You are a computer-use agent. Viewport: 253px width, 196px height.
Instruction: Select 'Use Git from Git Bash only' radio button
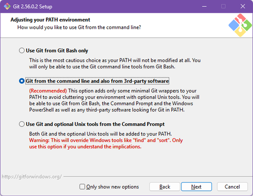pyautogui.click(x=22, y=51)
